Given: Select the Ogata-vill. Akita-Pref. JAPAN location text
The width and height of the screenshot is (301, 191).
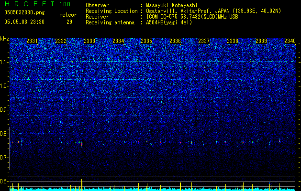Looking at the screenshot, I should [213, 11].
